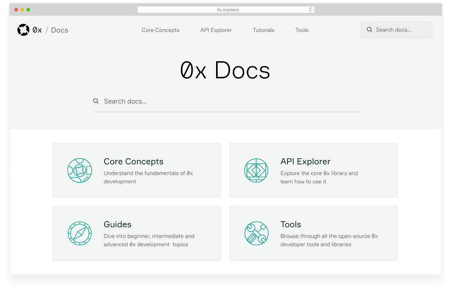Click the 0x Docs page heading
This screenshot has width=451, height=290.
tap(225, 70)
